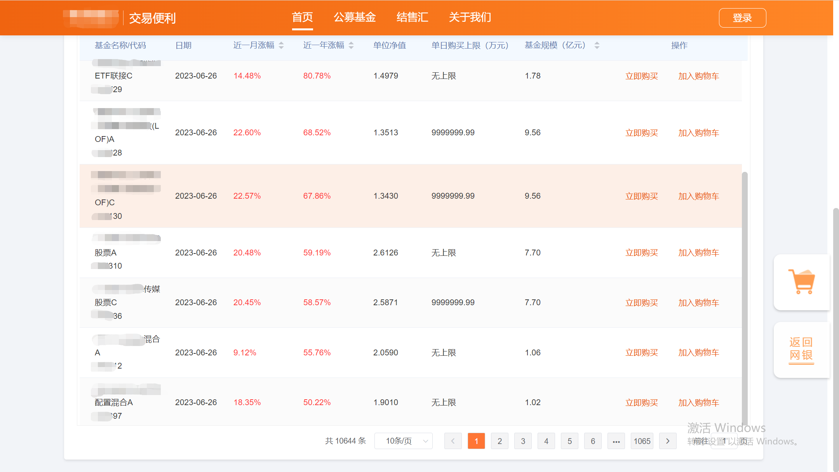Click 配置混合A fund name
839x472 pixels.
(x=114, y=402)
